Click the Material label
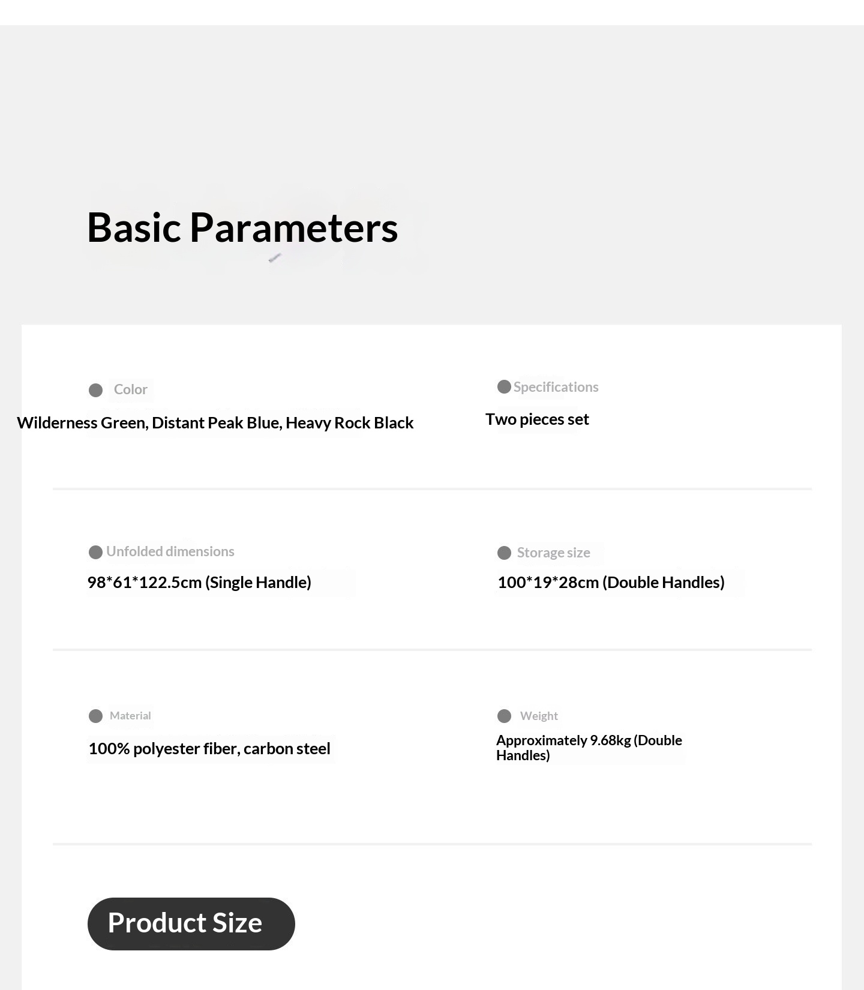 [130, 716]
